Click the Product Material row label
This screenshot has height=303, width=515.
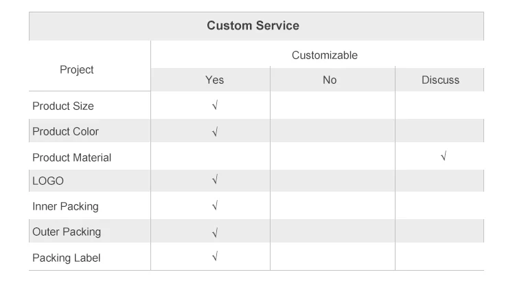click(71, 157)
